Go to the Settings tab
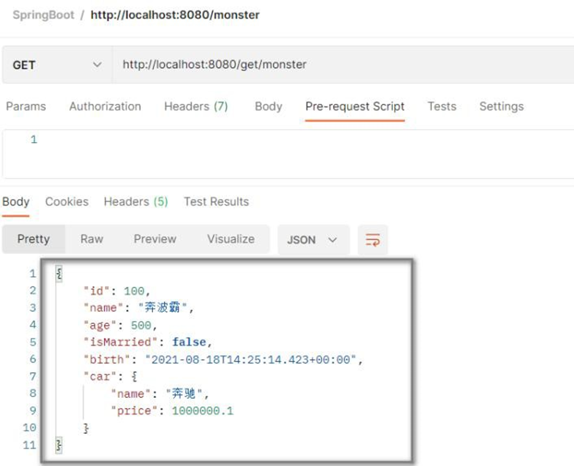 coord(501,107)
